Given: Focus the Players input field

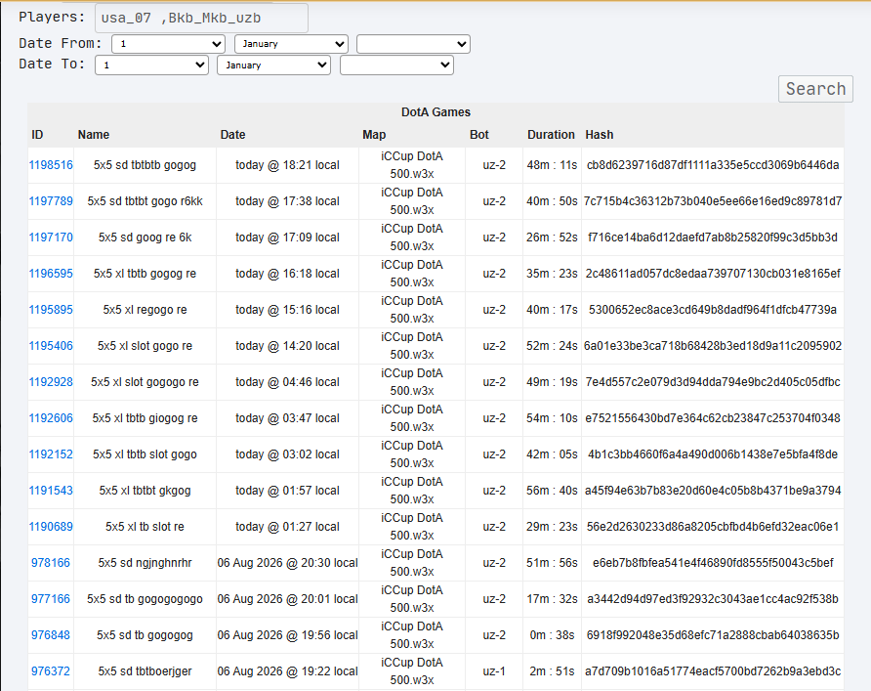Looking at the screenshot, I should 202,18.
